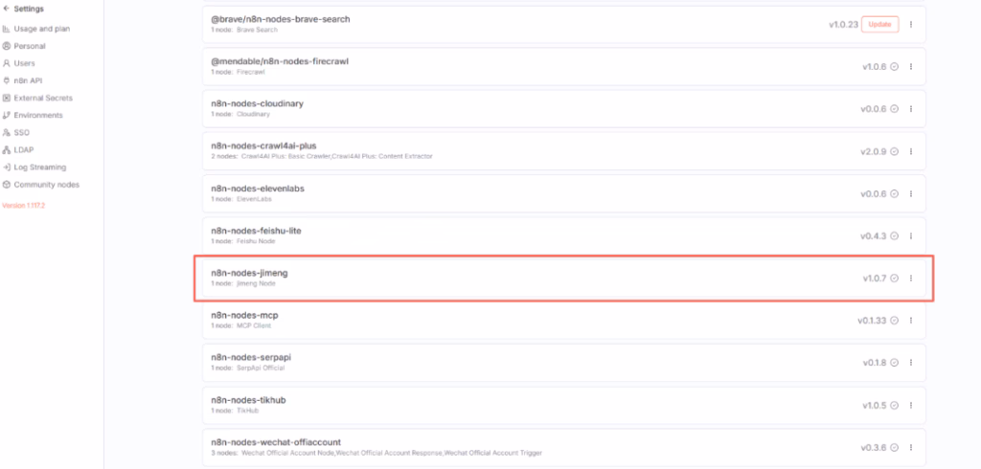Click the Update button for brave-search
Viewport: 981px width, 469px height.
pos(879,25)
